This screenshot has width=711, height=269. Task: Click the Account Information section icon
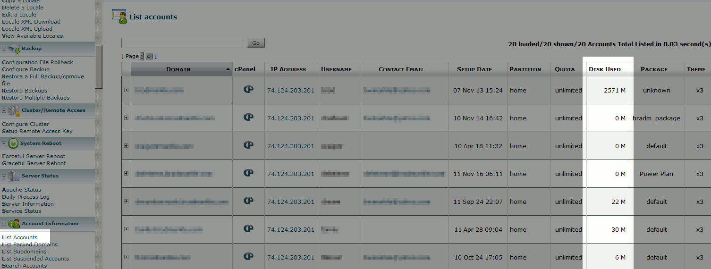tap(14, 224)
